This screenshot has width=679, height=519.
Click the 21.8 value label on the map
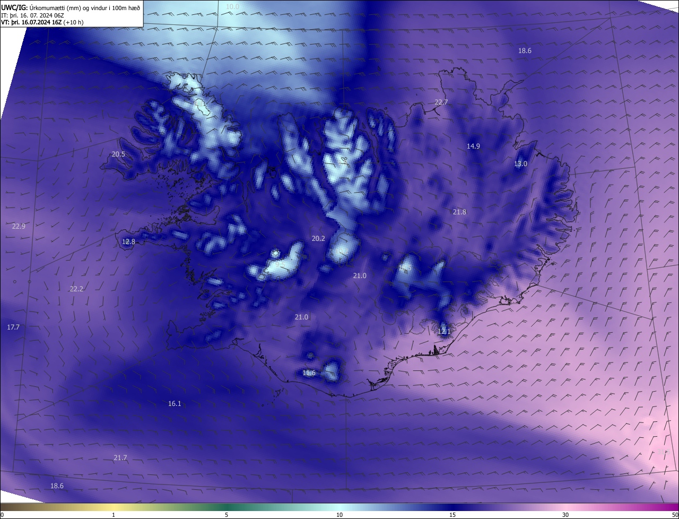click(x=459, y=212)
